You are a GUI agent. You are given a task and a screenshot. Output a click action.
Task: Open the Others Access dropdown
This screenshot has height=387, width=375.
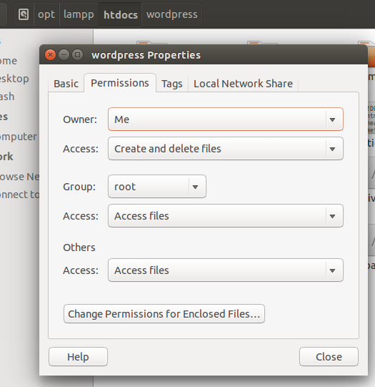point(226,270)
